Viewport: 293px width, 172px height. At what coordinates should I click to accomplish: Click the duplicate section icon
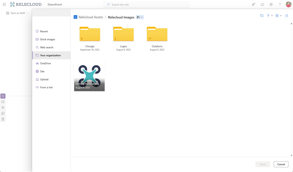pyautogui.click(x=3, y=113)
